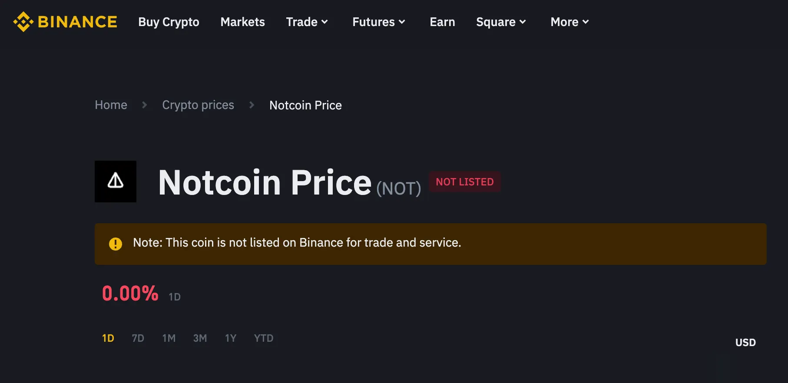The height and width of the screenshot is (383, 788).
Task: Go to Crypto prices breadcrumb
Action: (x=198, y=105)
